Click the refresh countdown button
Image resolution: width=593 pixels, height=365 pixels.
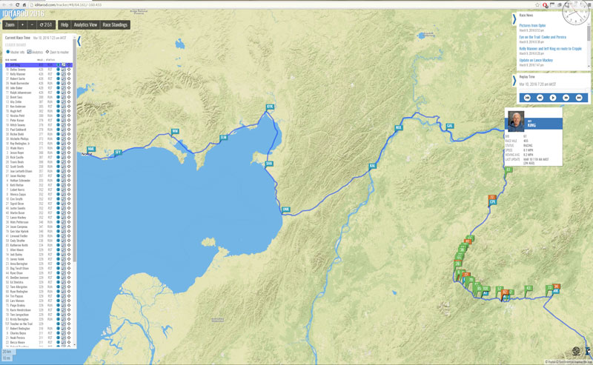pyautogui.click(x=46, y=25)
